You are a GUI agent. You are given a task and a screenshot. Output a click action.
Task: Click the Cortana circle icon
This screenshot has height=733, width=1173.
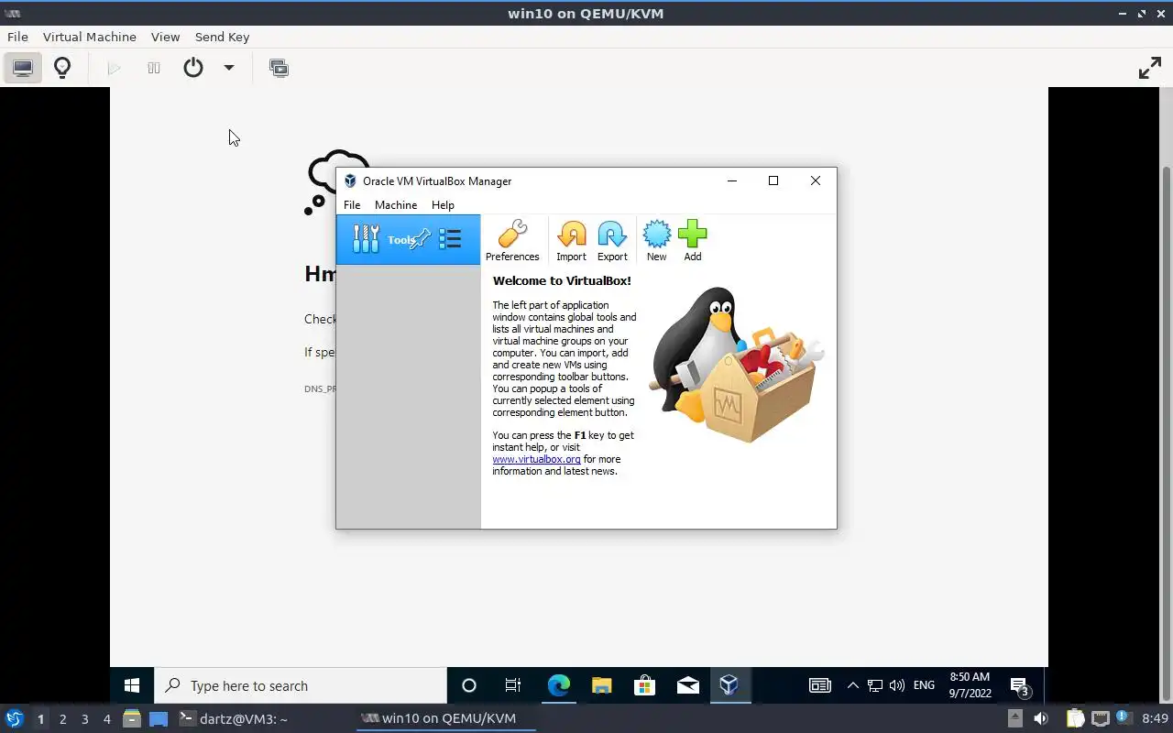tap(468, 685)
